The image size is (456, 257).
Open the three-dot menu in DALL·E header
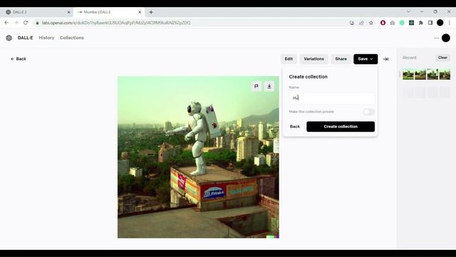pyautogui.click(x=436, y=38)
